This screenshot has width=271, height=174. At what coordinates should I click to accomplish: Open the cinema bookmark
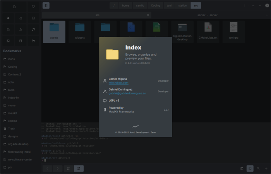point(21,121)
